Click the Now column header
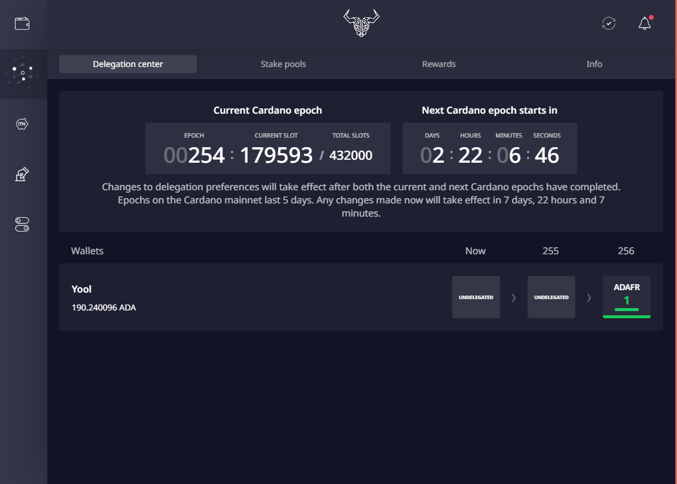 pyautogui.click(x=475, y=251)
